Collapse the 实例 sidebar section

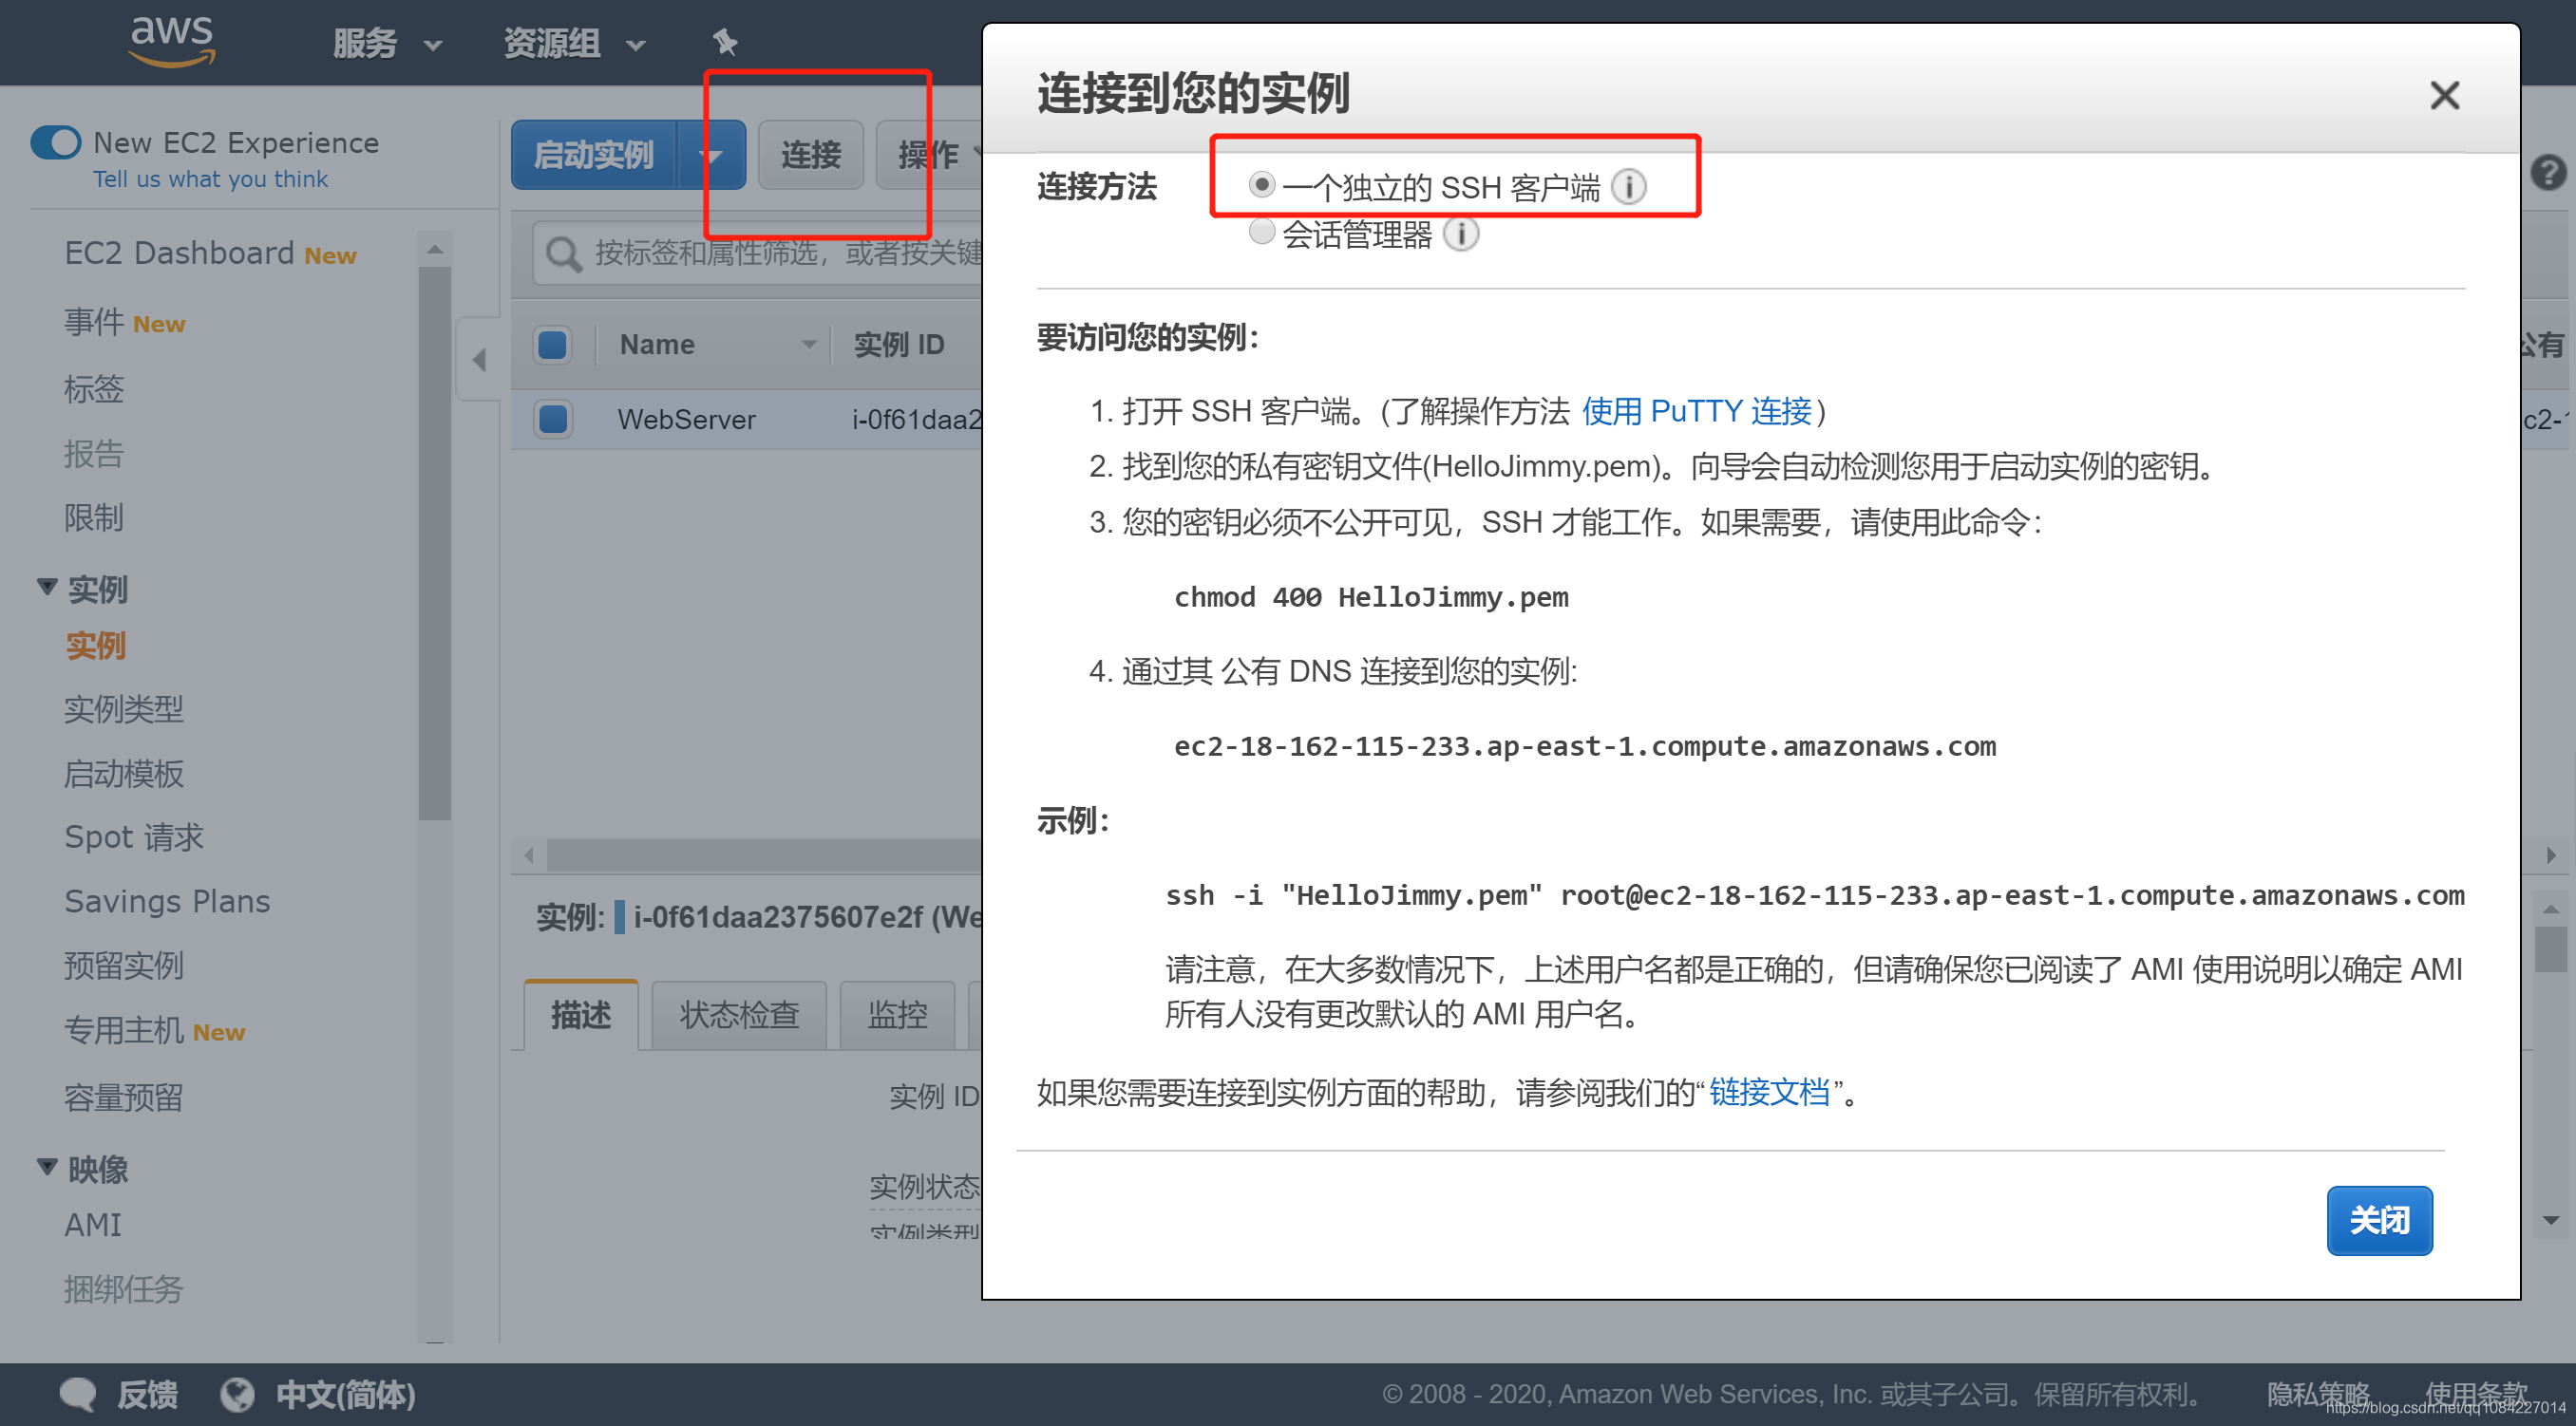click(47, 588)
